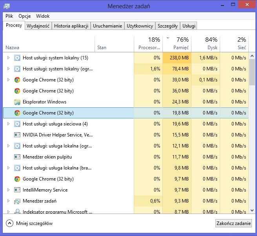Click the 238,0 MB memory cell
The height and width of the screenshot is (236, 257).
tap(177, 58)
